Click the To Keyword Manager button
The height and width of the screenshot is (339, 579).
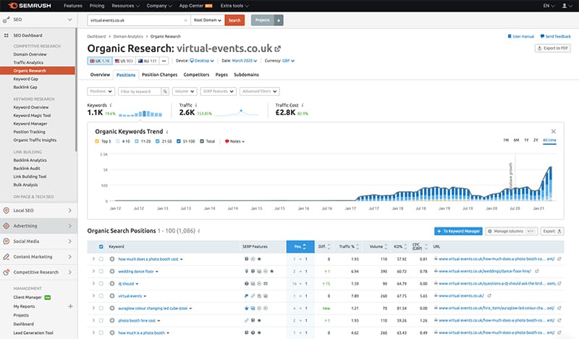pyautogui.click(x=457, y=231)
